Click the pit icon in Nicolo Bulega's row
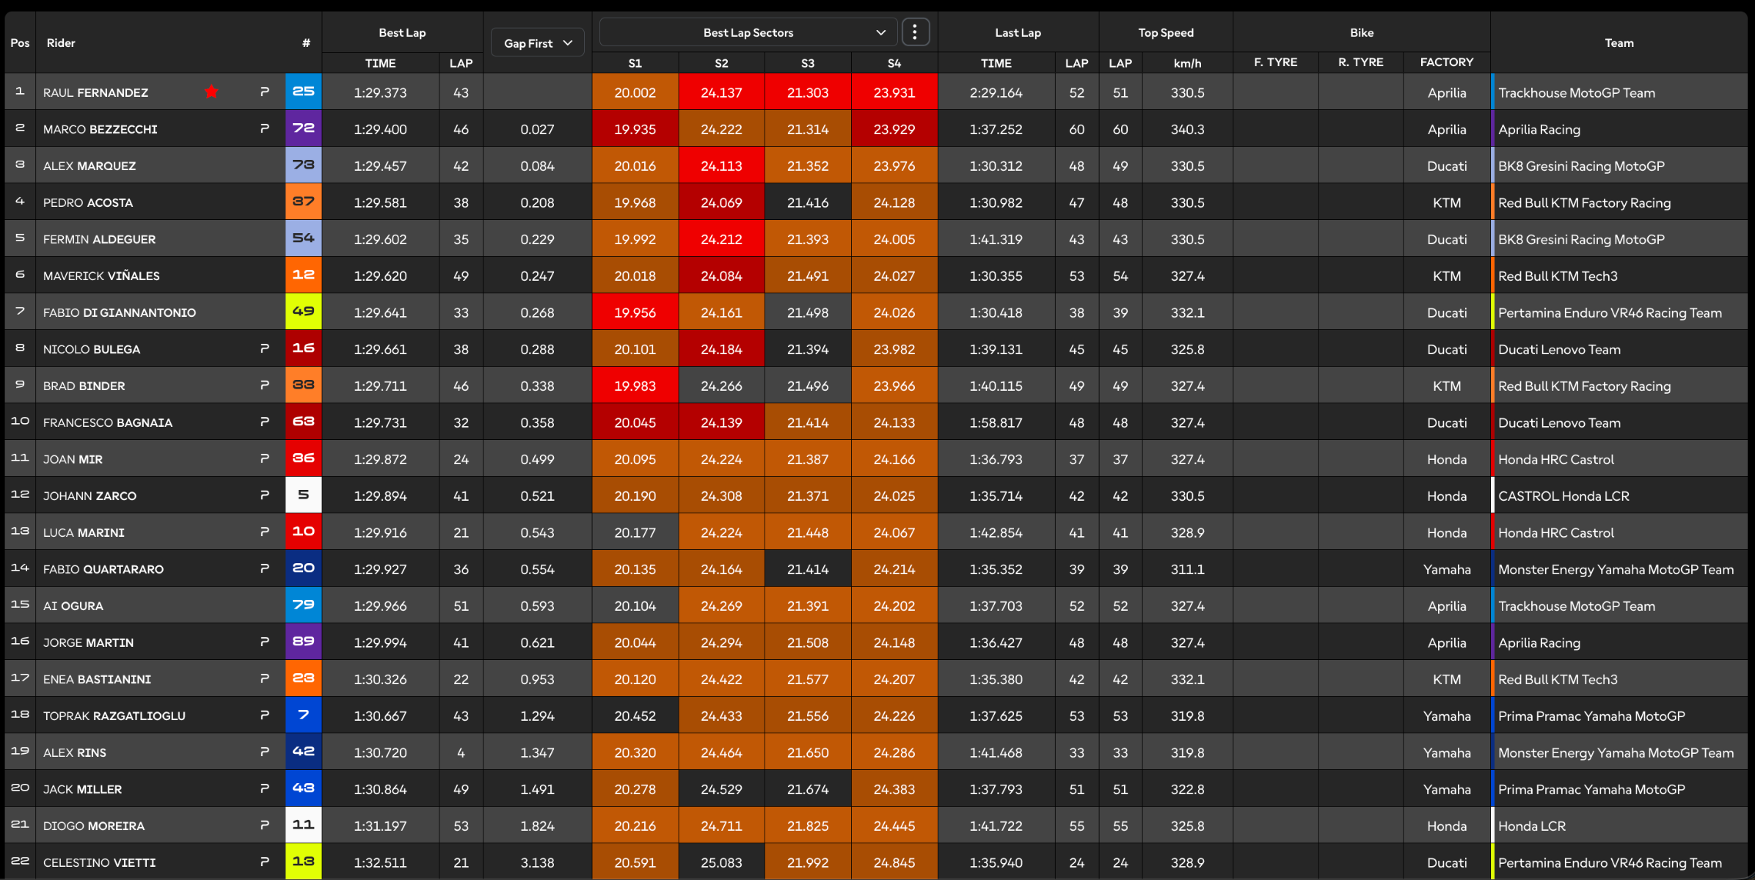This screenshot has width=1755, height=880. [265, 348]
